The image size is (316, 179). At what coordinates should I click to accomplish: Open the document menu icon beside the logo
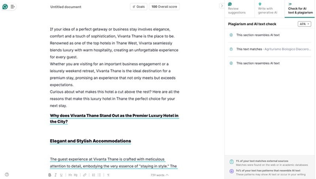(13, 7)
